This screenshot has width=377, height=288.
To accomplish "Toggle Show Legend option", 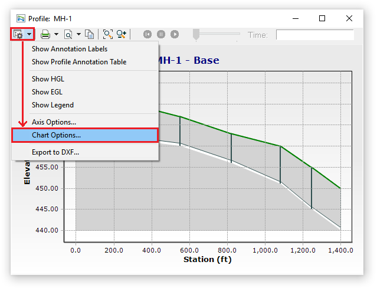I will [x=53, y=105].
